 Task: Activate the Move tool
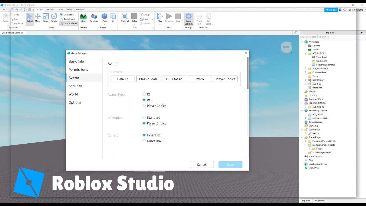pyautogui.click(x=38, y=18)
